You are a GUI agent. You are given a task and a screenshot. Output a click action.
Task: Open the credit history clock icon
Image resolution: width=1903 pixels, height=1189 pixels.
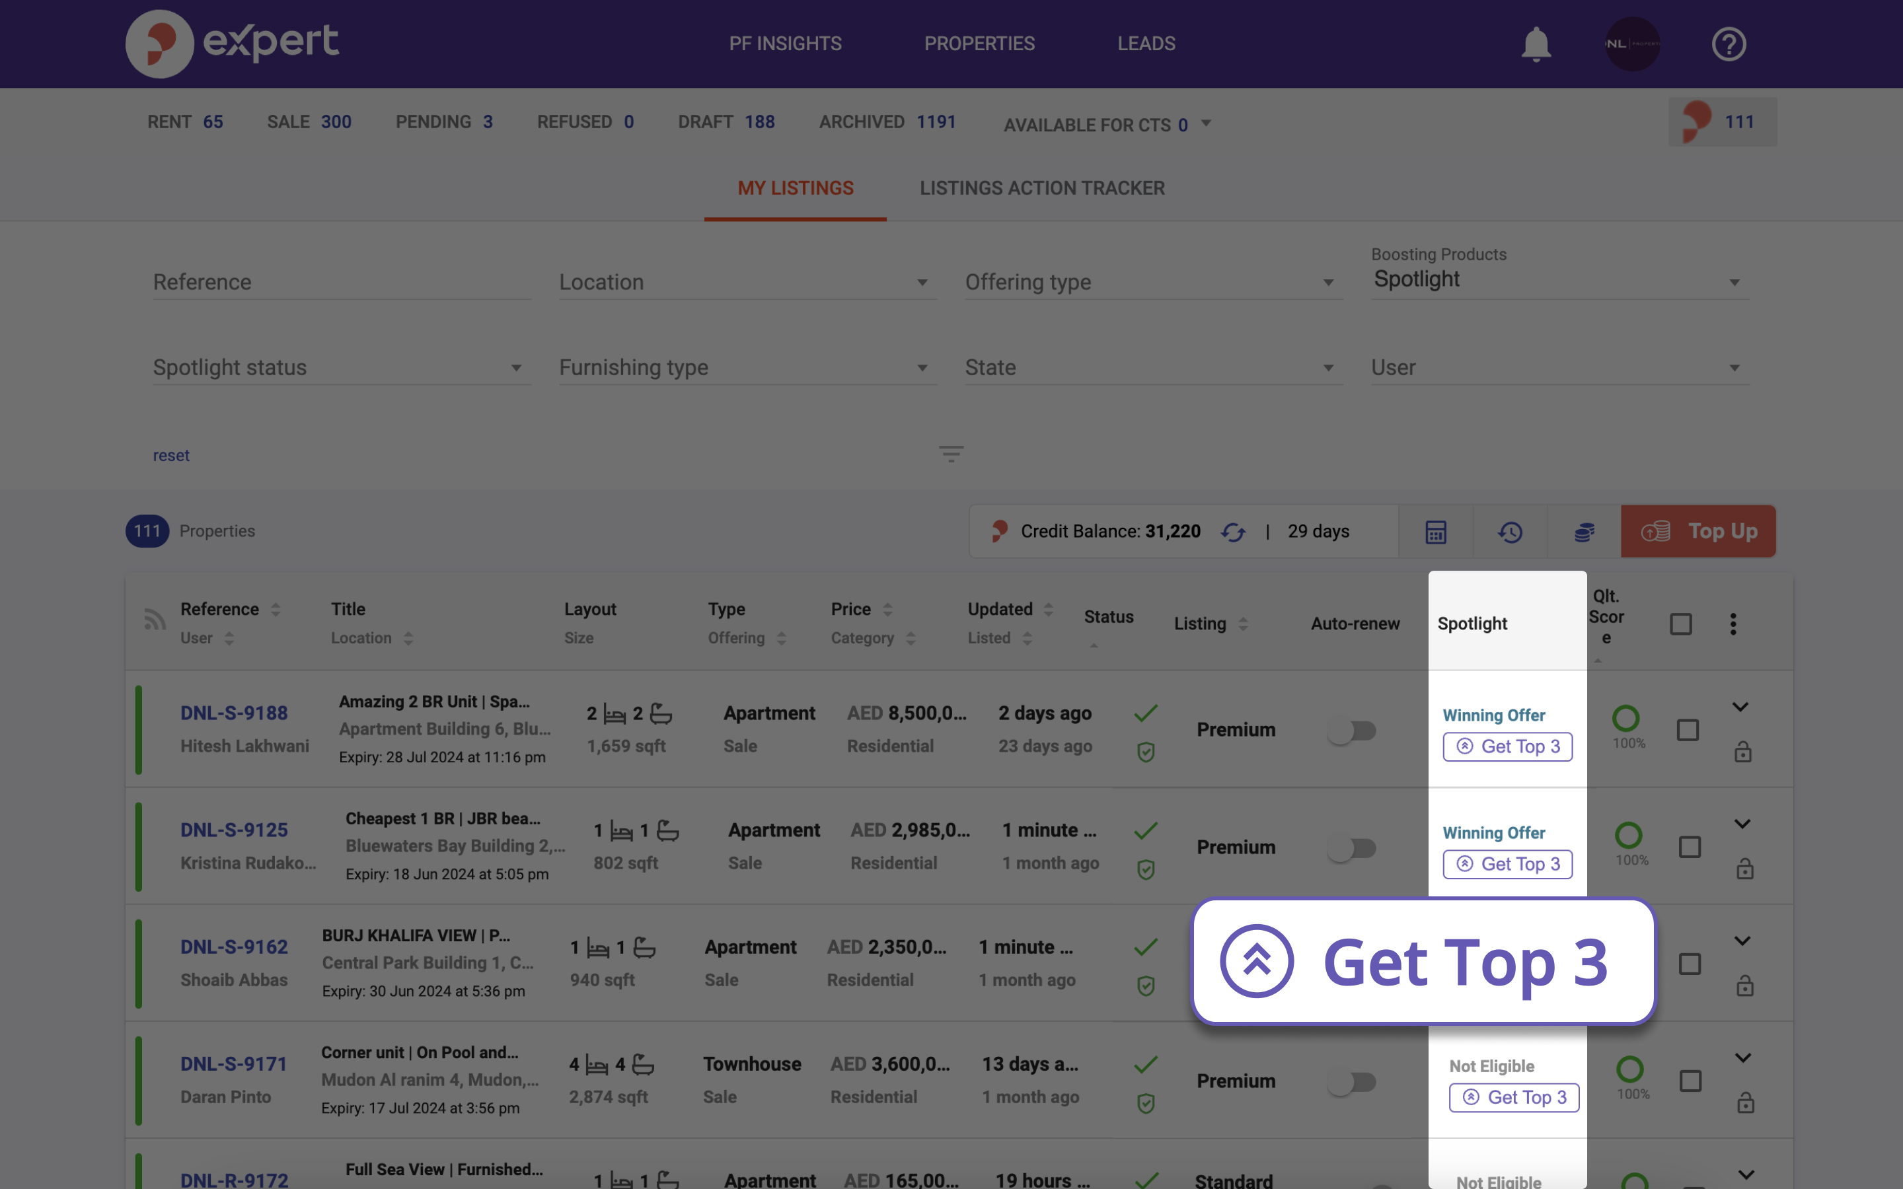pos(1510,532)
